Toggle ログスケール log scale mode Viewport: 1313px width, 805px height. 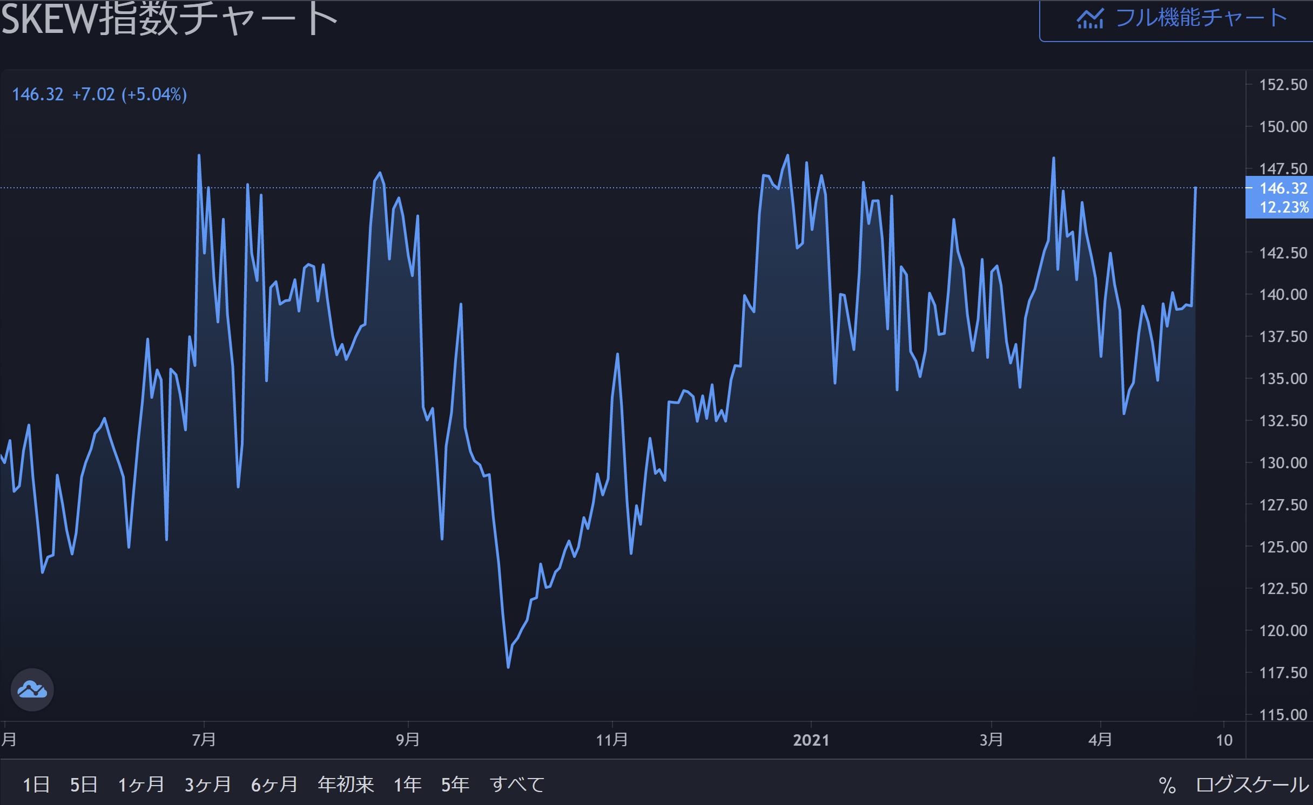coord(1253,785)
